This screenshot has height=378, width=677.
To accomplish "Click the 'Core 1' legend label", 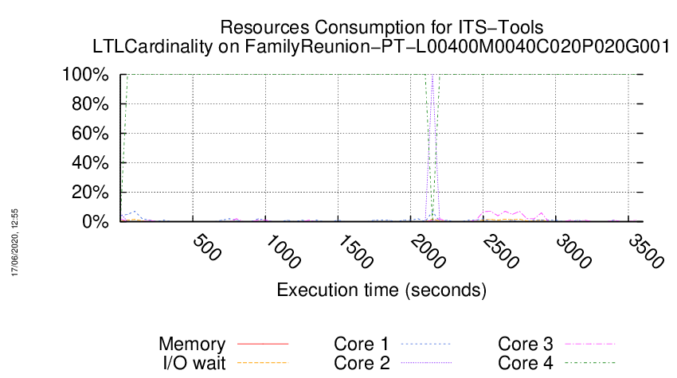I will coord(362,345).
